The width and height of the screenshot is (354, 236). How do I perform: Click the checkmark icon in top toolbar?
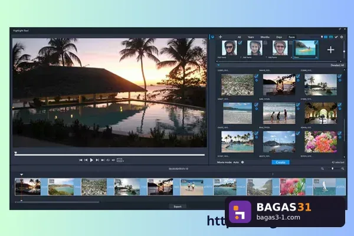[336, 37]
